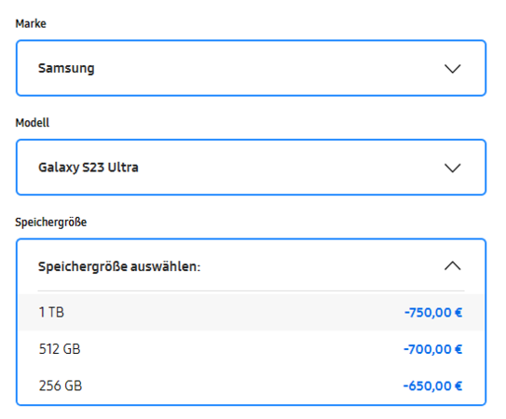Click the 256 GB label text
Viewport: 506px width, 419px height.
pyautogui.click(x=61, y=385)
